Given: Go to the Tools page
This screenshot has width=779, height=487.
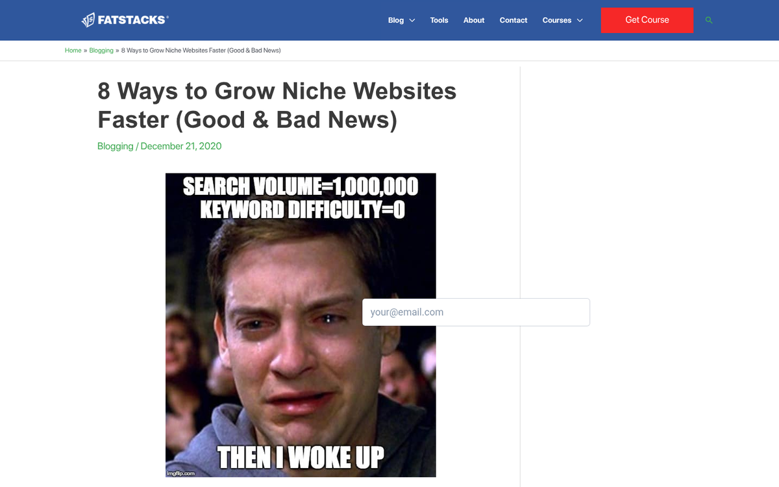Looking at the screenshot, I should 439,20.
